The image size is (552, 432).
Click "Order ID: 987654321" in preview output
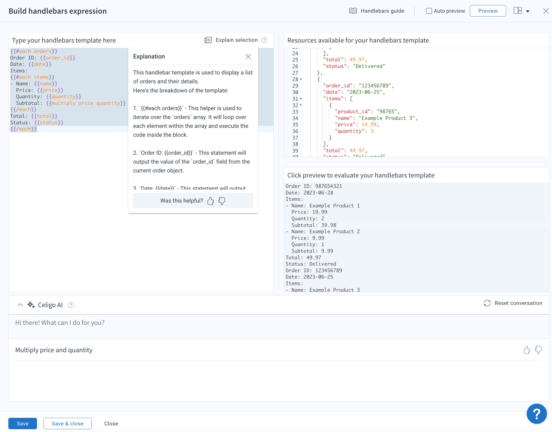(x=314, y=186)
